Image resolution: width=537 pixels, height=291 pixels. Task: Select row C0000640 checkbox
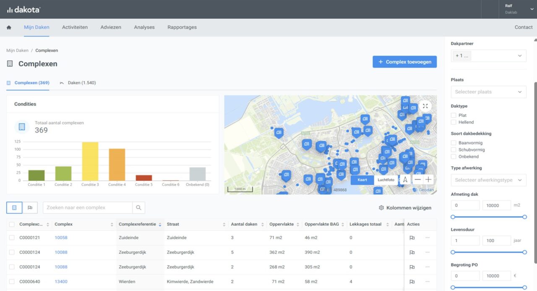(12, 282)
